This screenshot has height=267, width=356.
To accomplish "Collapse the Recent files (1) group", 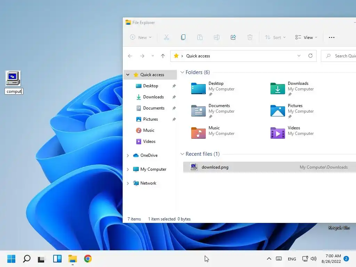I will click(x=182, y=154).
